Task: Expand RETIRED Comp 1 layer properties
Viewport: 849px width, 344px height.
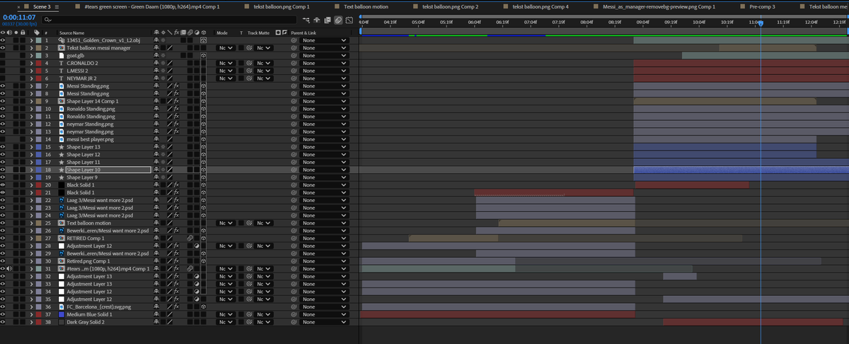Action: coord(31,238)
